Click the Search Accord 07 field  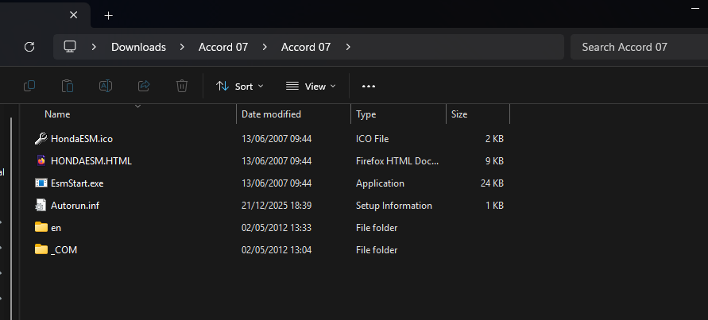click(636, 47)
